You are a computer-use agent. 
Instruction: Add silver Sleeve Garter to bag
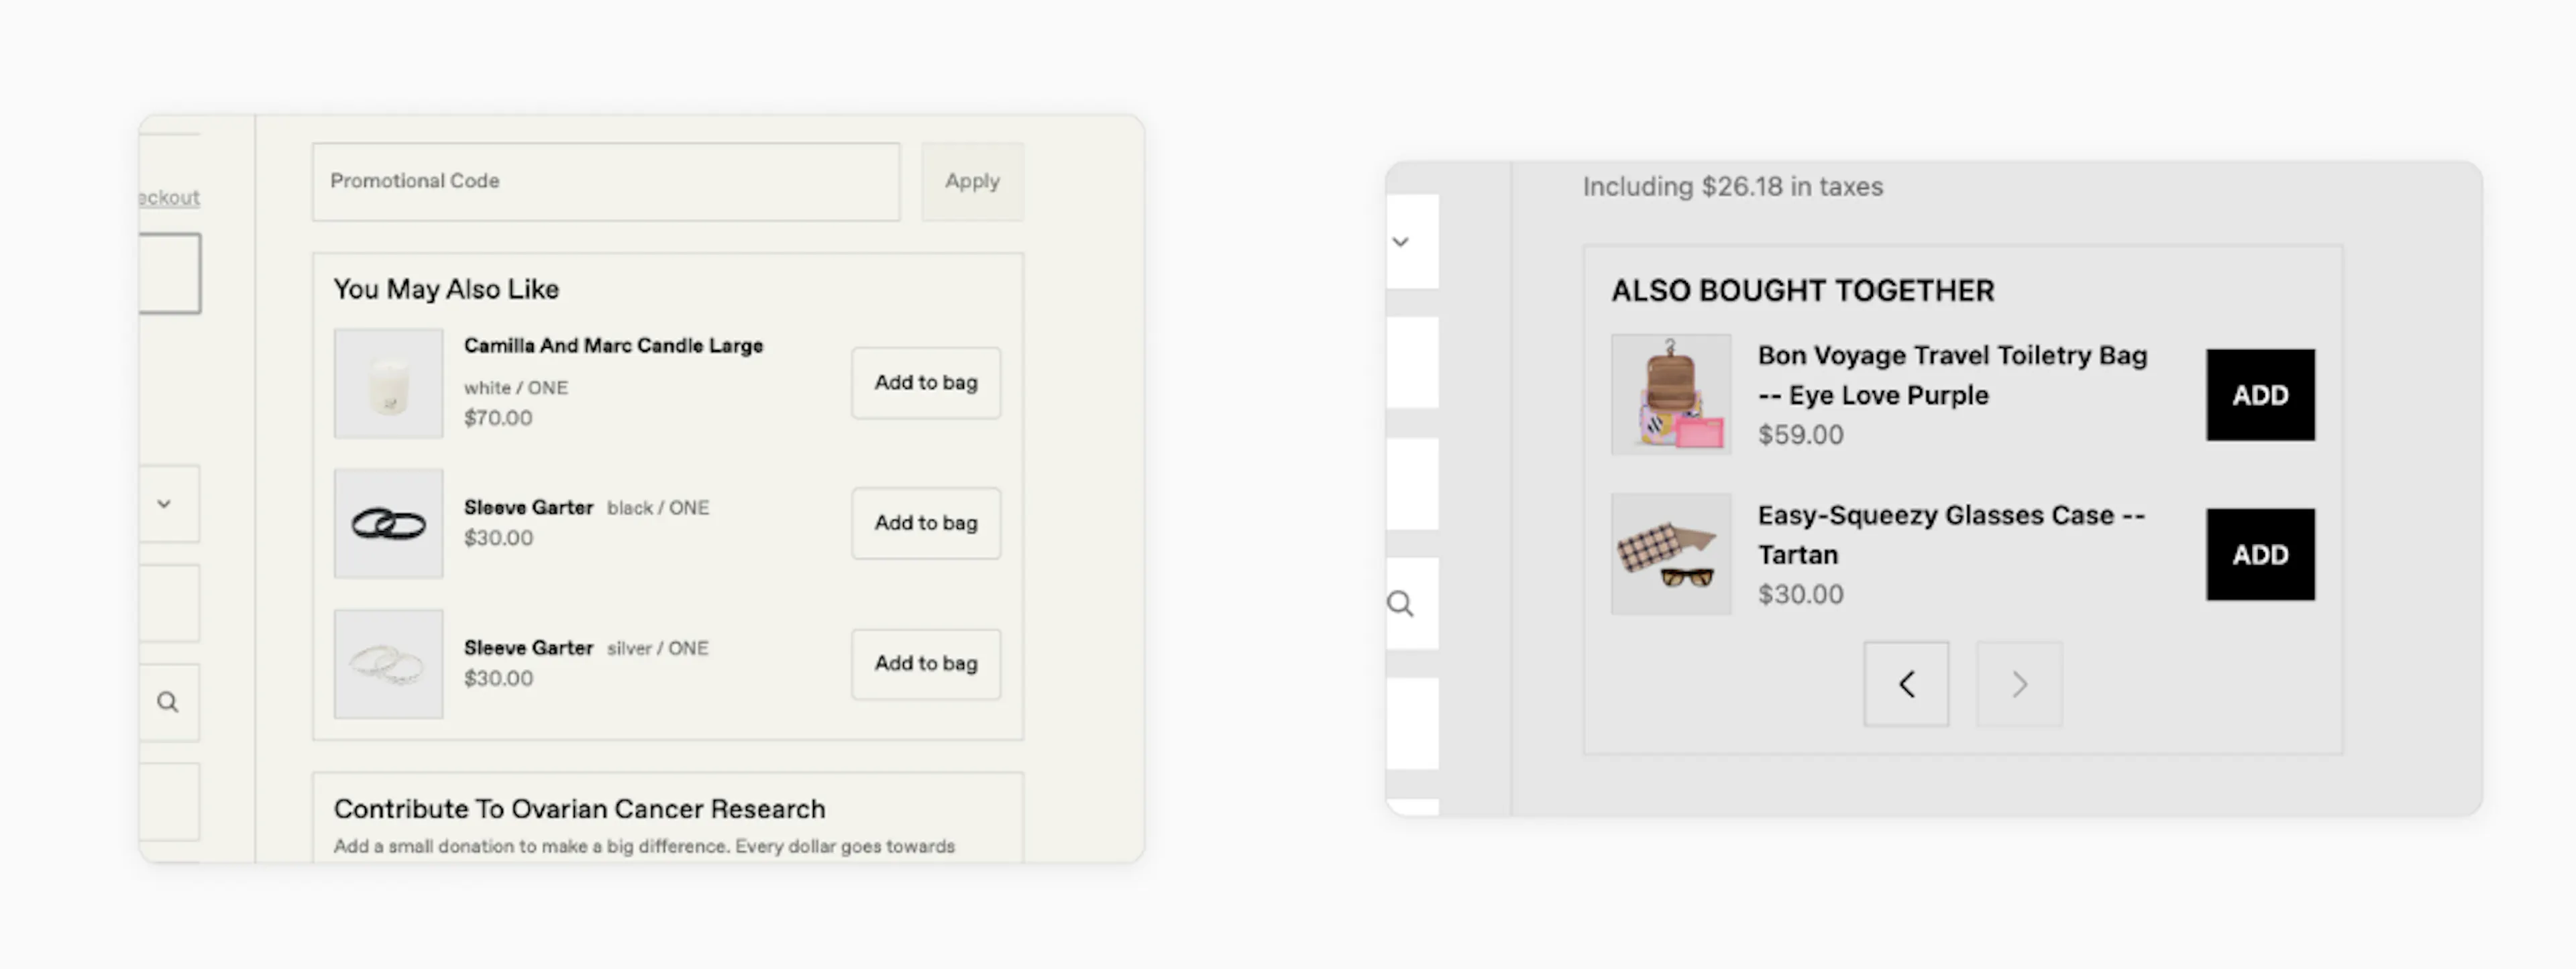926,663
